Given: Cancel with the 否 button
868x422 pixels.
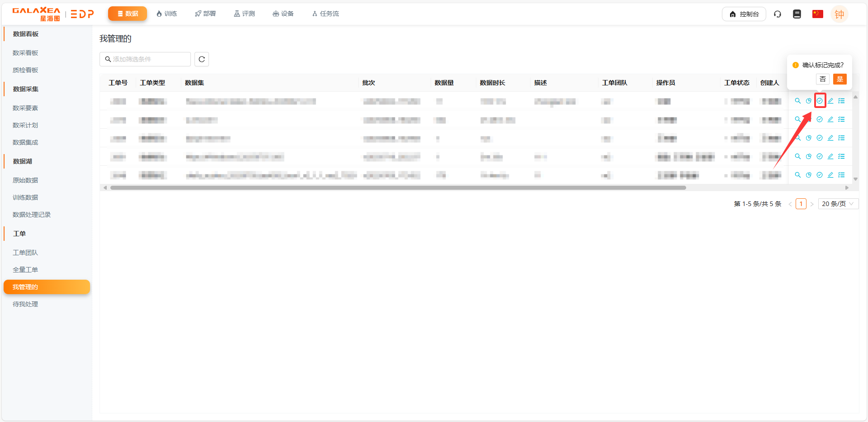Looking at the screenshot, I should (823, 79).
